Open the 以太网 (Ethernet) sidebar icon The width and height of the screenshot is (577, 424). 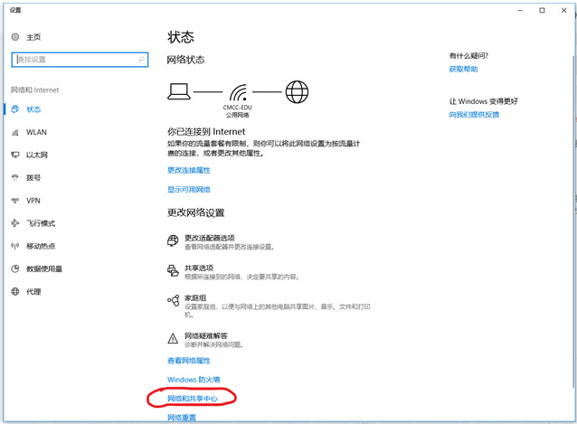tap(15, 155)
